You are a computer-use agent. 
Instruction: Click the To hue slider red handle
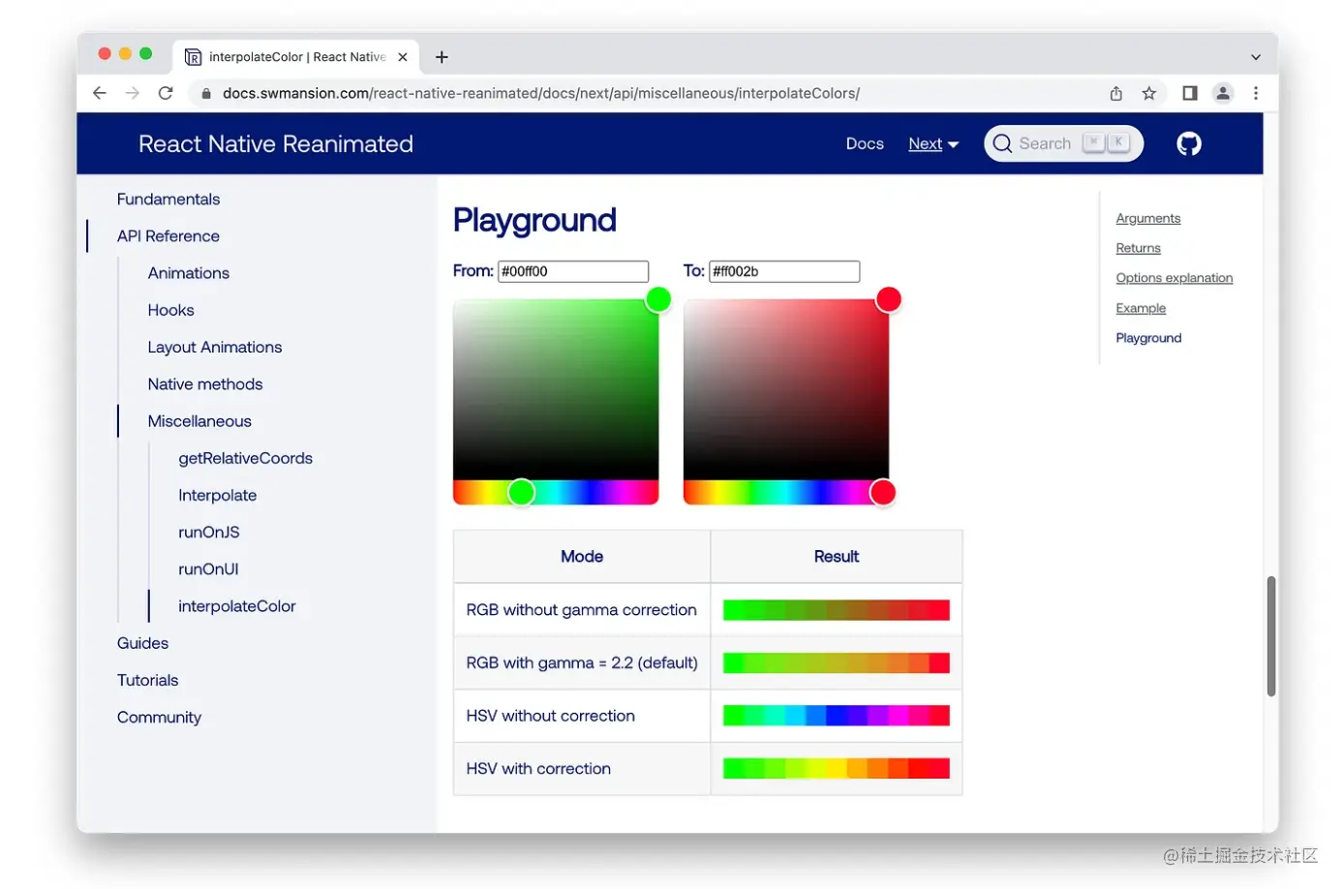882,493
